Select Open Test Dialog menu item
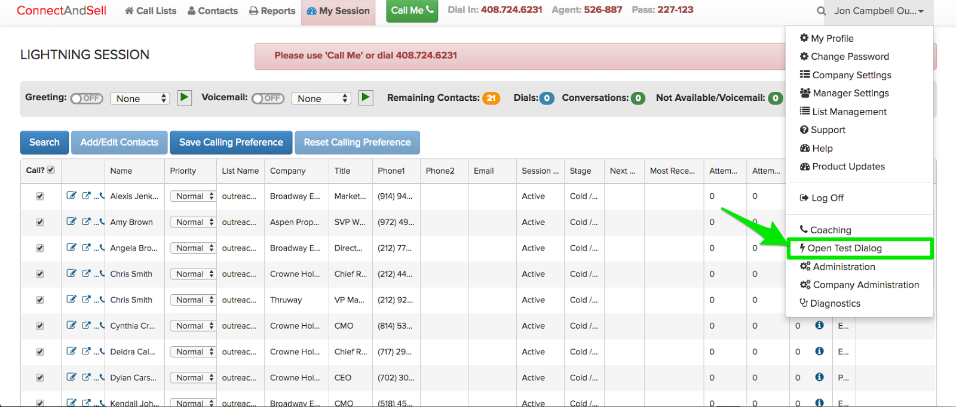Screen dimensions: 956x407 859,248
